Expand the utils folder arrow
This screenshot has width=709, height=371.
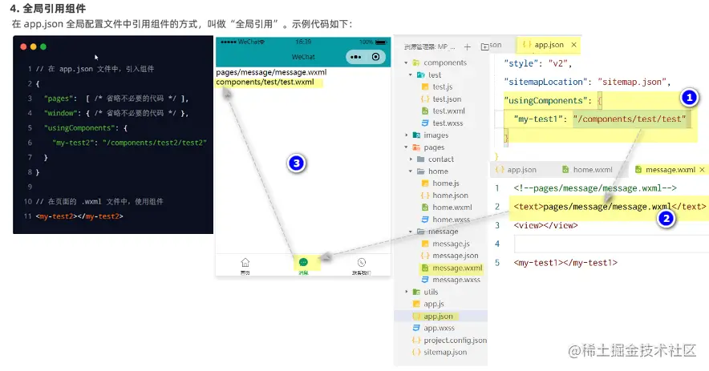point(406,292)
